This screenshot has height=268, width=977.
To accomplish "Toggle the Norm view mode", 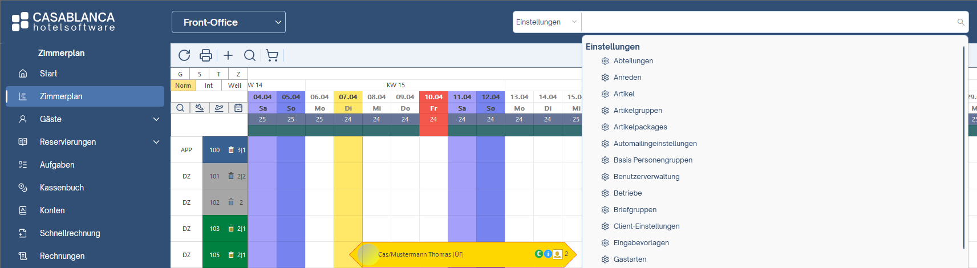I will pos(183,86).
